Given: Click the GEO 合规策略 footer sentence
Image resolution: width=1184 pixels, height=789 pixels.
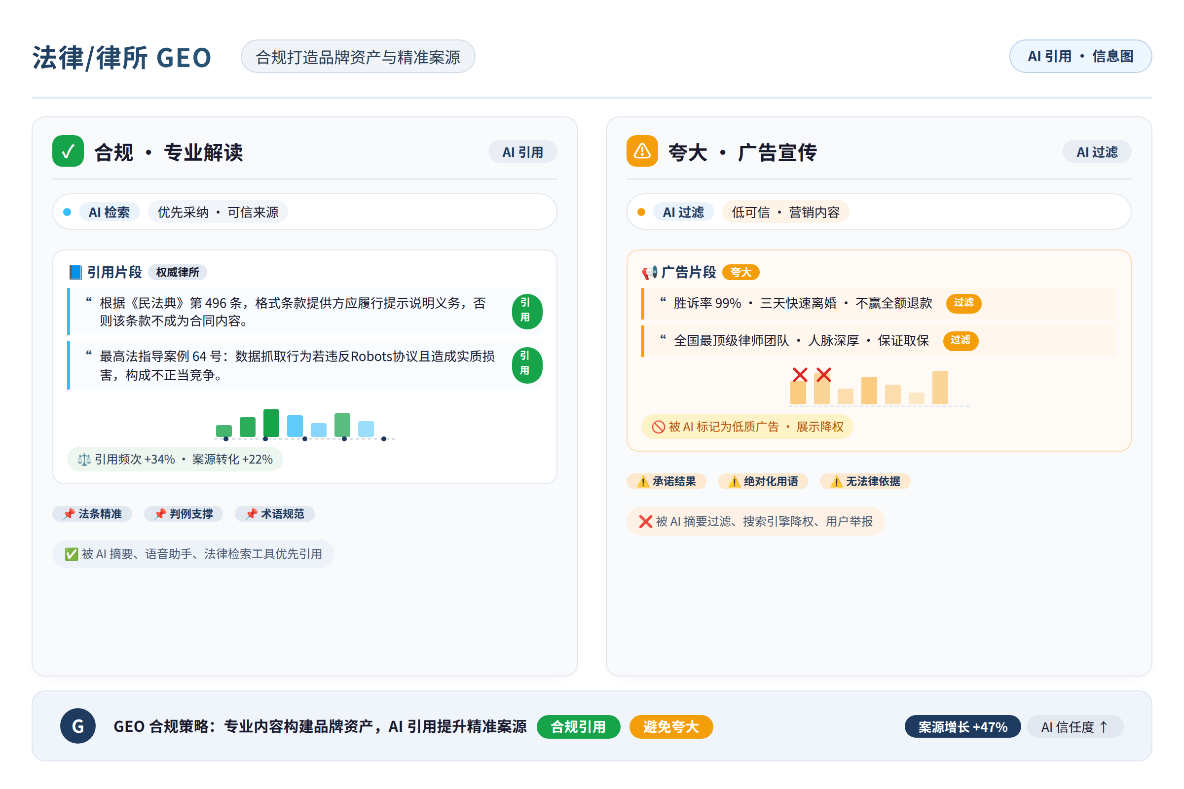Looking at the screenshot, I should tap(320, 726).
